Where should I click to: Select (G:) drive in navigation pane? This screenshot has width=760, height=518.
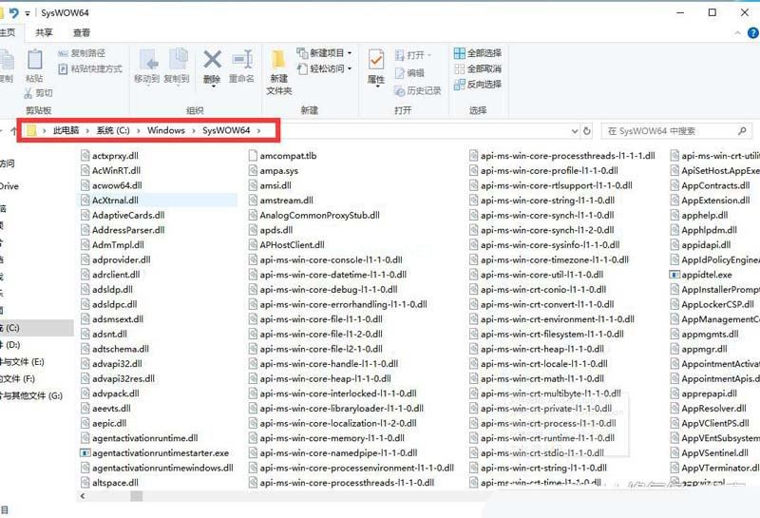tap(36, 395)
